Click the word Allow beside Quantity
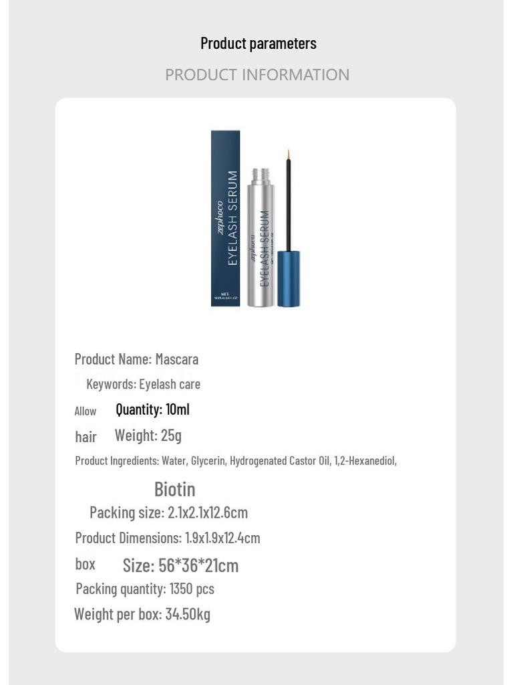 click(85, 411)
